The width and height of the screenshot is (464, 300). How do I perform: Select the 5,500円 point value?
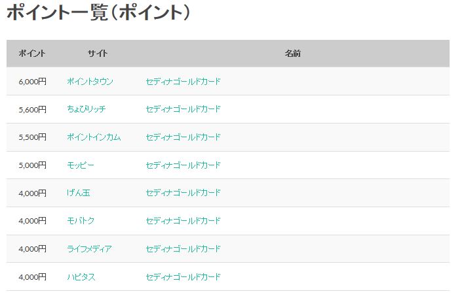33,137
